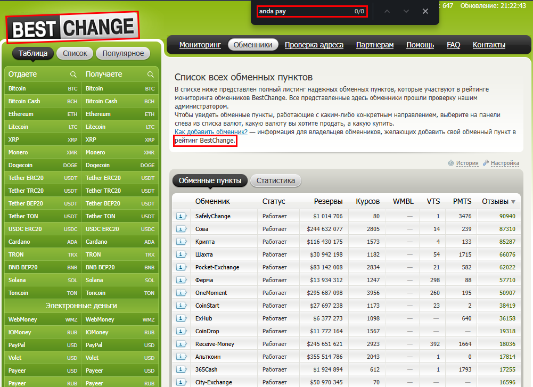Click the info icon next to CoinStart
This screenshot has height=387, width=533.
[x=182, y=306]
